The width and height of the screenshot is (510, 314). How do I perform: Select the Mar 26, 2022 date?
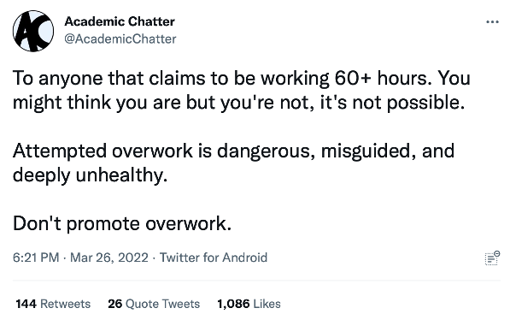[109, 258]
